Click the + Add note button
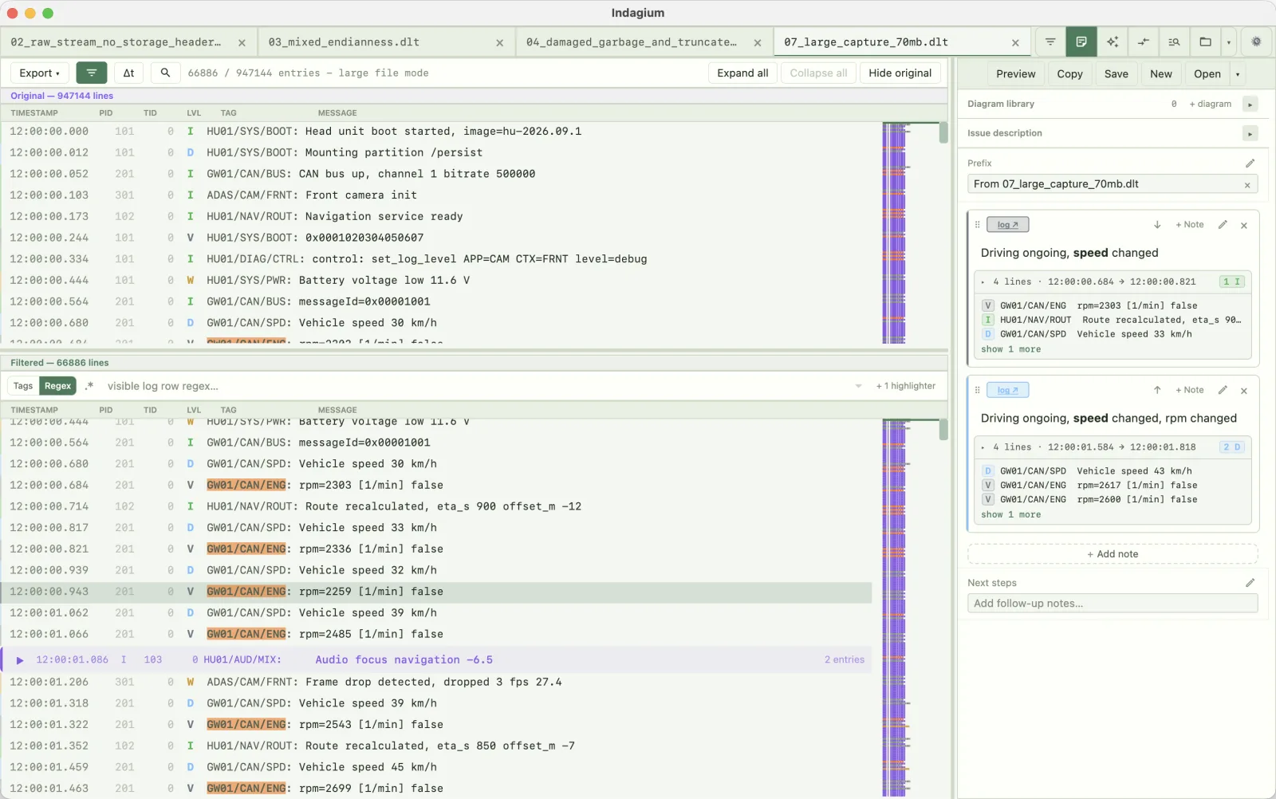Viewport: 1276px width, 799px height. click(x=1113, y=554)
